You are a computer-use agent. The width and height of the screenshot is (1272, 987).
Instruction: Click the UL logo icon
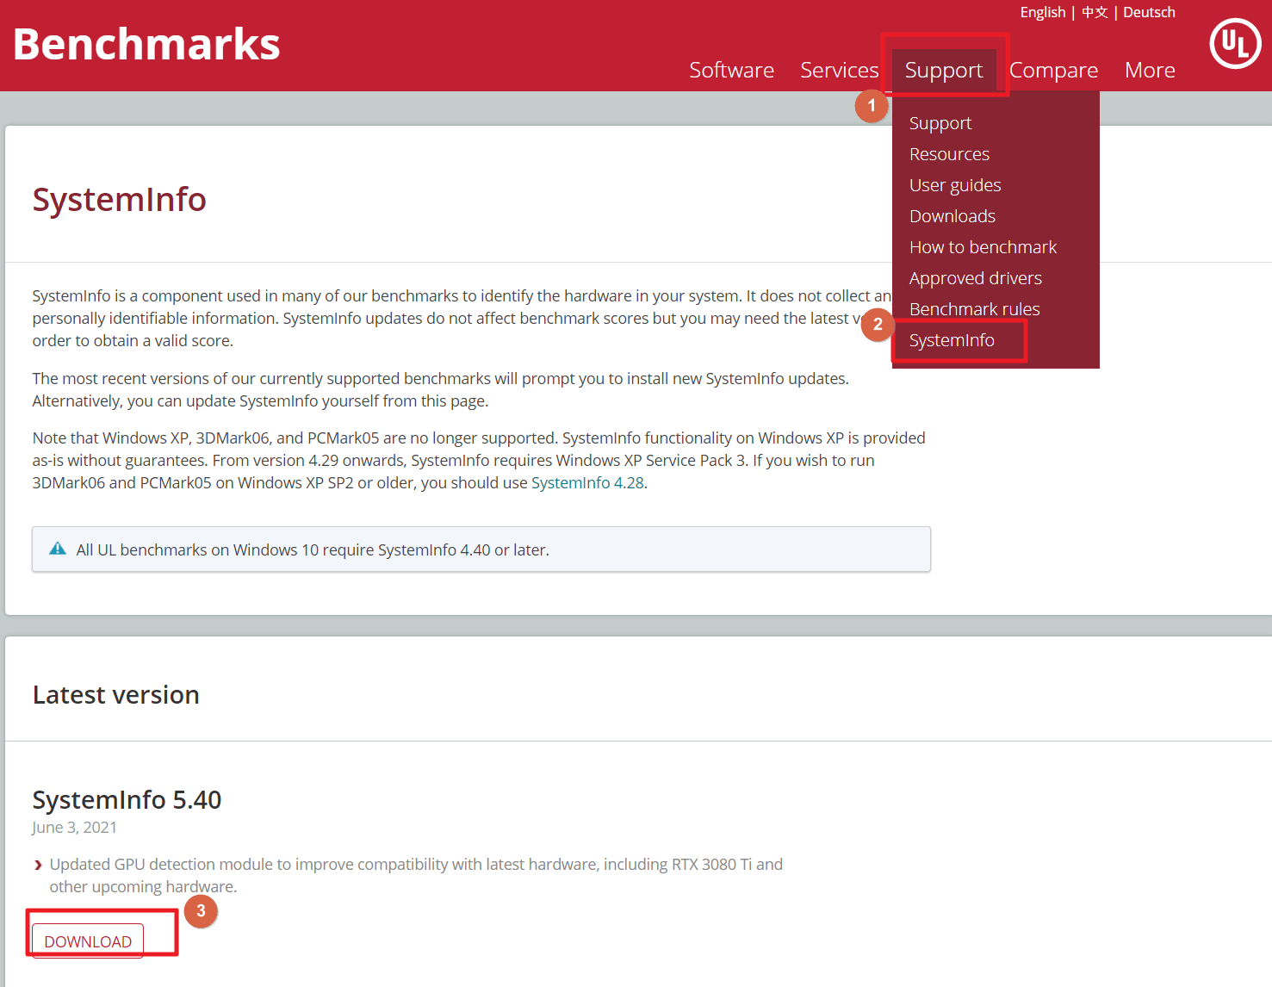click(1235, 43)
